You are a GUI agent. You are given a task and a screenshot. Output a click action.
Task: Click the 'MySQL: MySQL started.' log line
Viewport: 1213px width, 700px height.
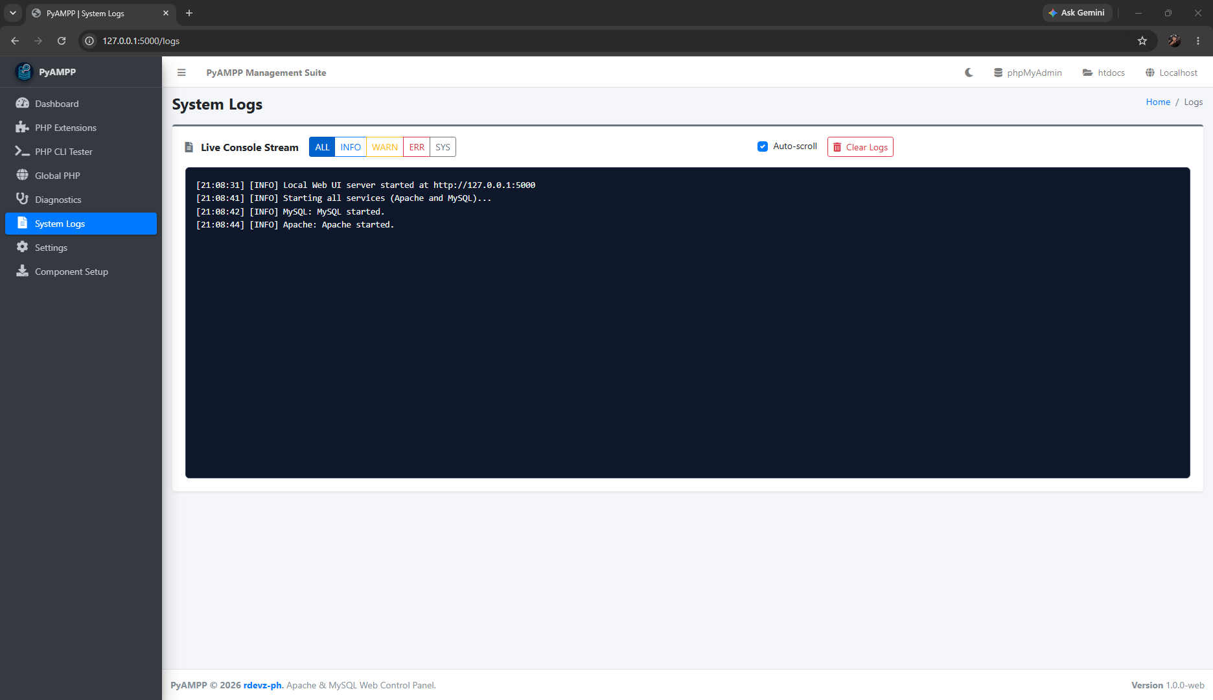(x=290, y=212)
